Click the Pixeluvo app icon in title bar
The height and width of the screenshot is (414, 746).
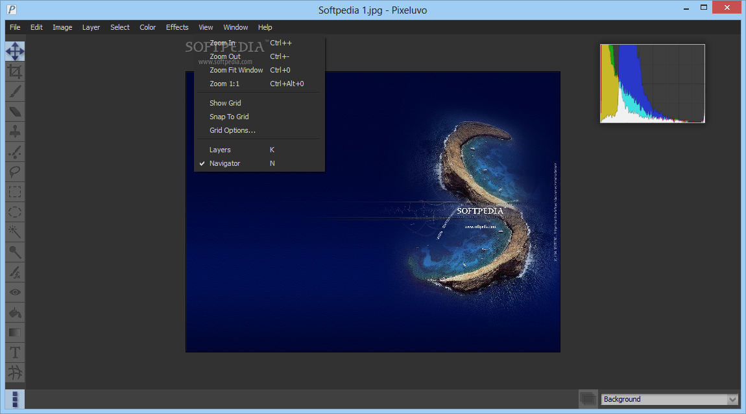click(x=12, y=10)
